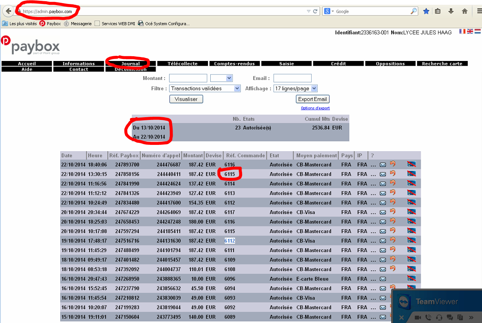Open the Les plus visités bookmark folder
482x323 pixels.
20,24
